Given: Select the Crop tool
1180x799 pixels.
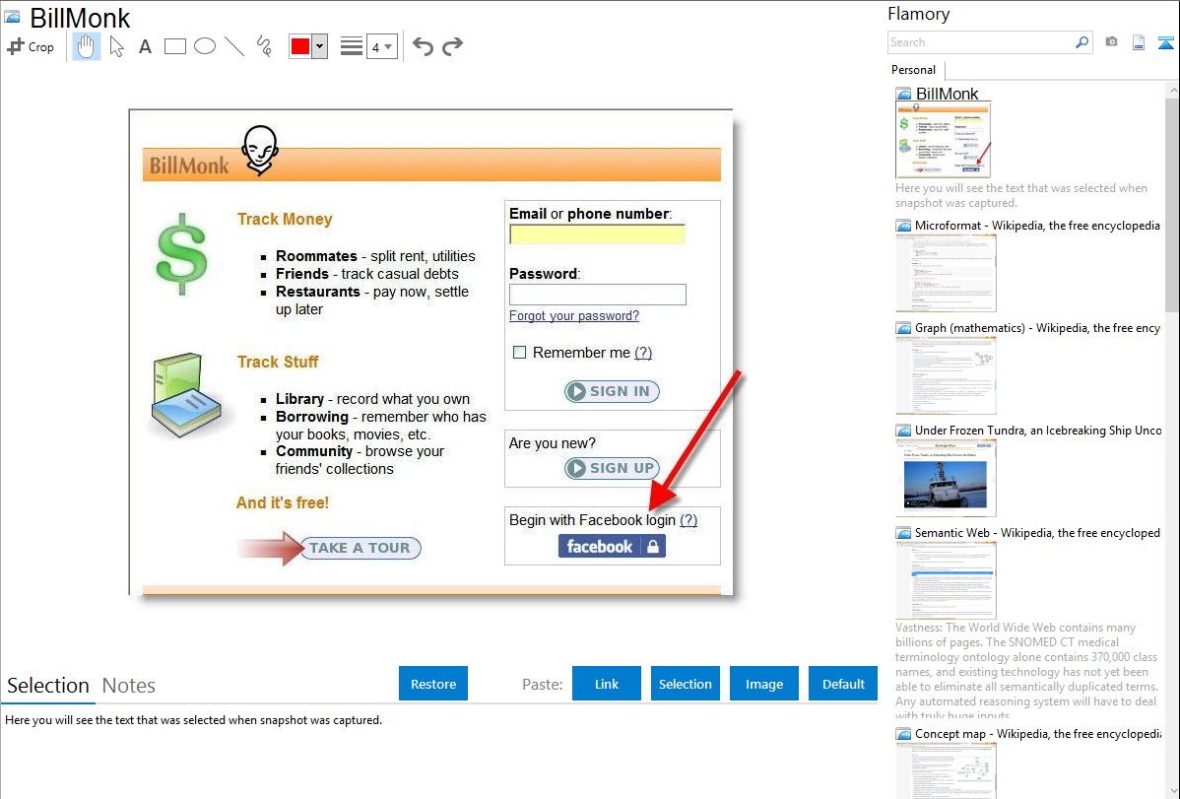Looking at the screenshot, I should (31, 46).
